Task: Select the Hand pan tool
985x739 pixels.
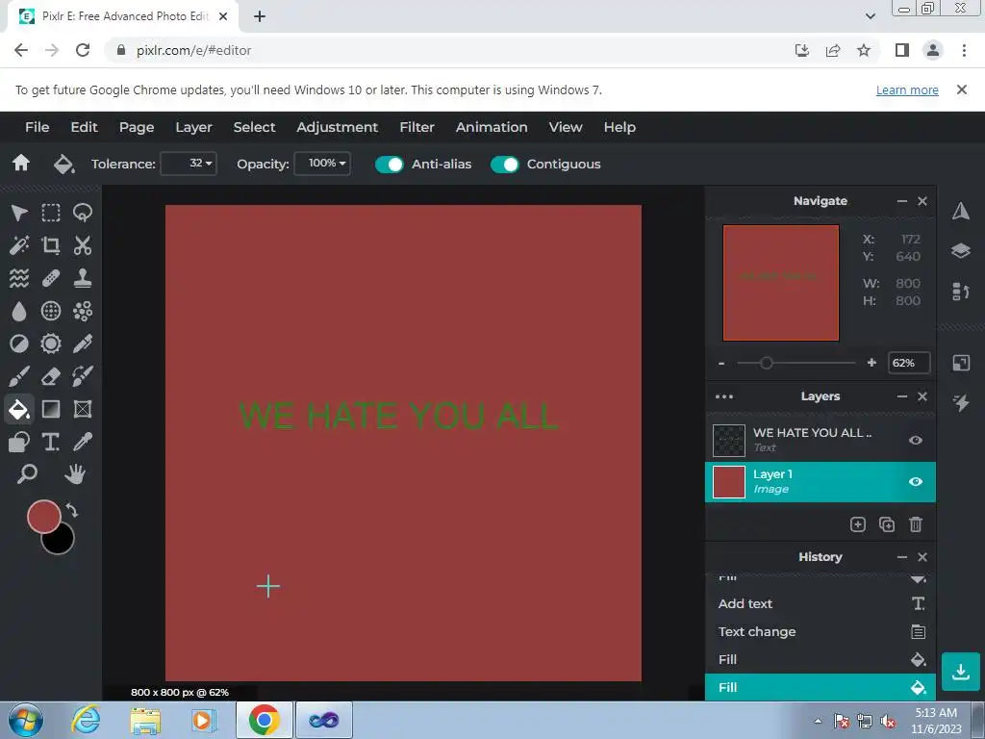Action: pos(75,473)
